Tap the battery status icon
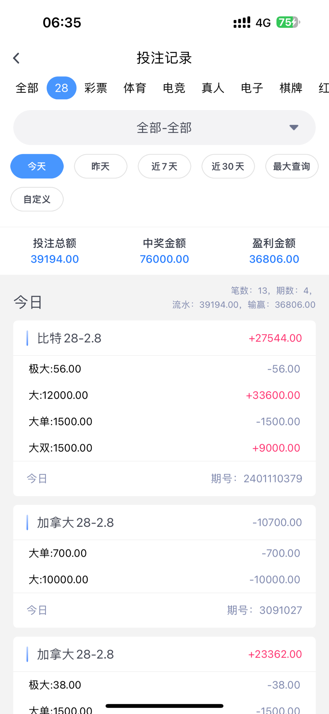This screenshot has width=329, height=714. click(288, 22)
